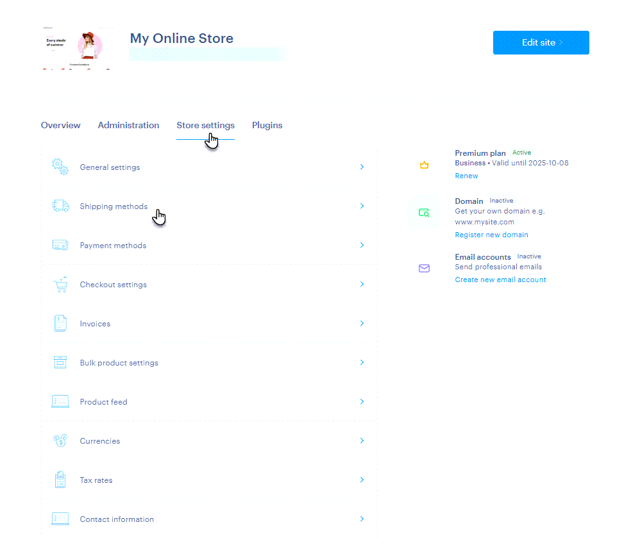Click the Create new email account link
This screenshot has height=554, width=624.
[x=500, y=280]
